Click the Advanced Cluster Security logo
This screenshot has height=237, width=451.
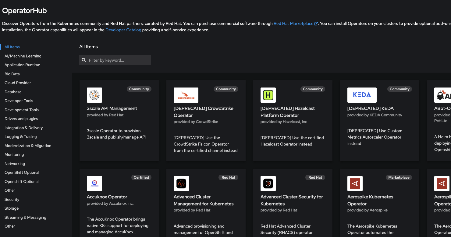[x=268, y=184]
